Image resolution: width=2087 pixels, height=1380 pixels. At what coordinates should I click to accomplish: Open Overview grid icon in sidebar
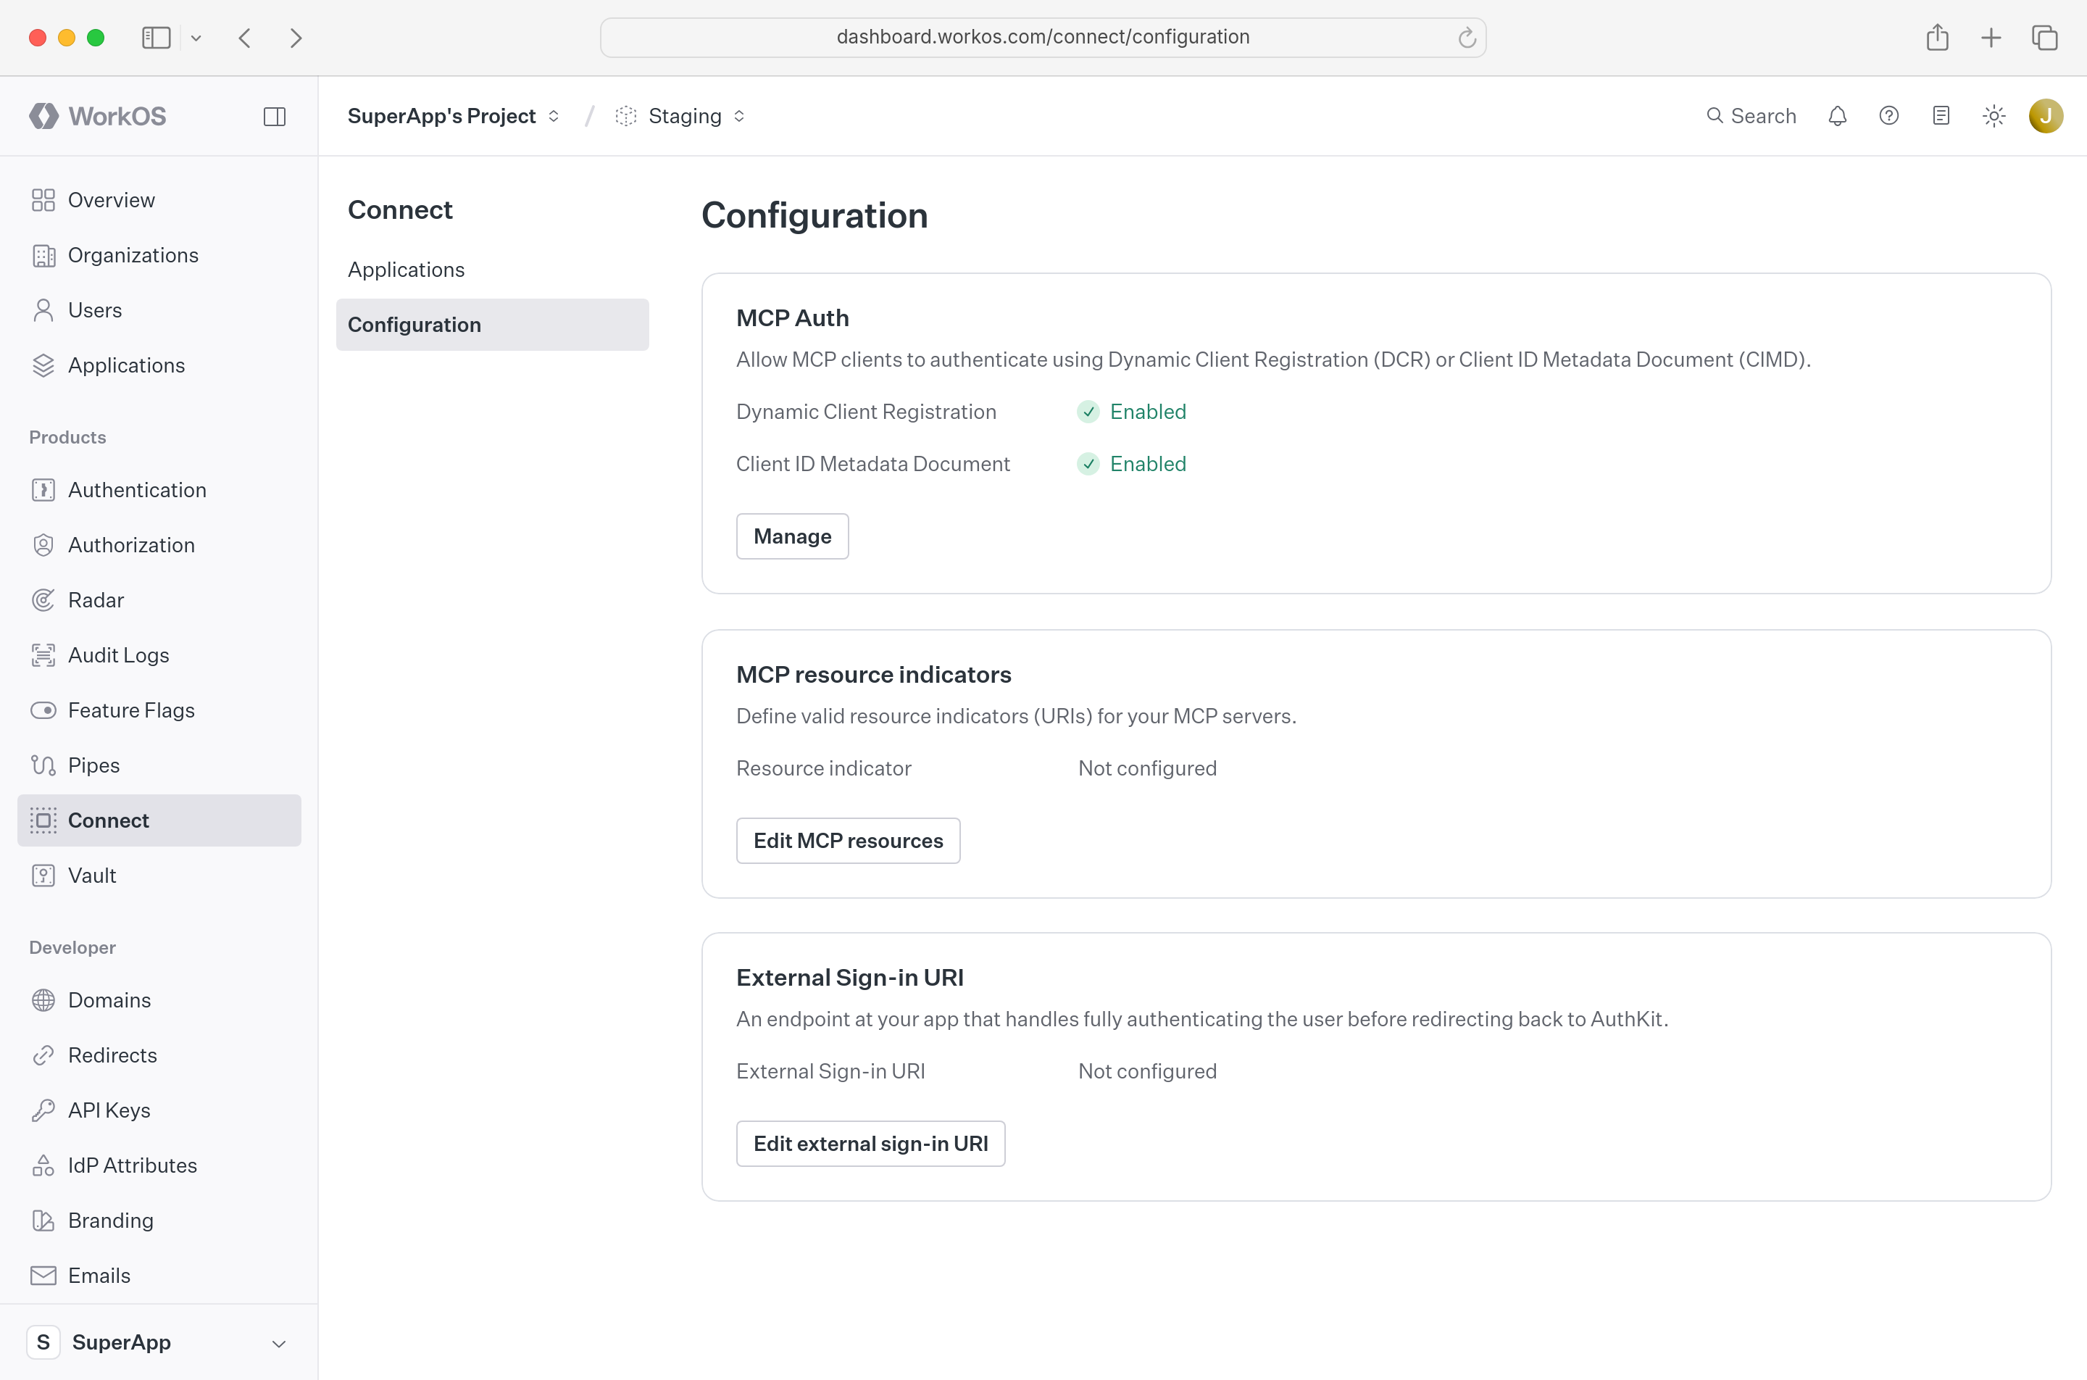point(43,200)
